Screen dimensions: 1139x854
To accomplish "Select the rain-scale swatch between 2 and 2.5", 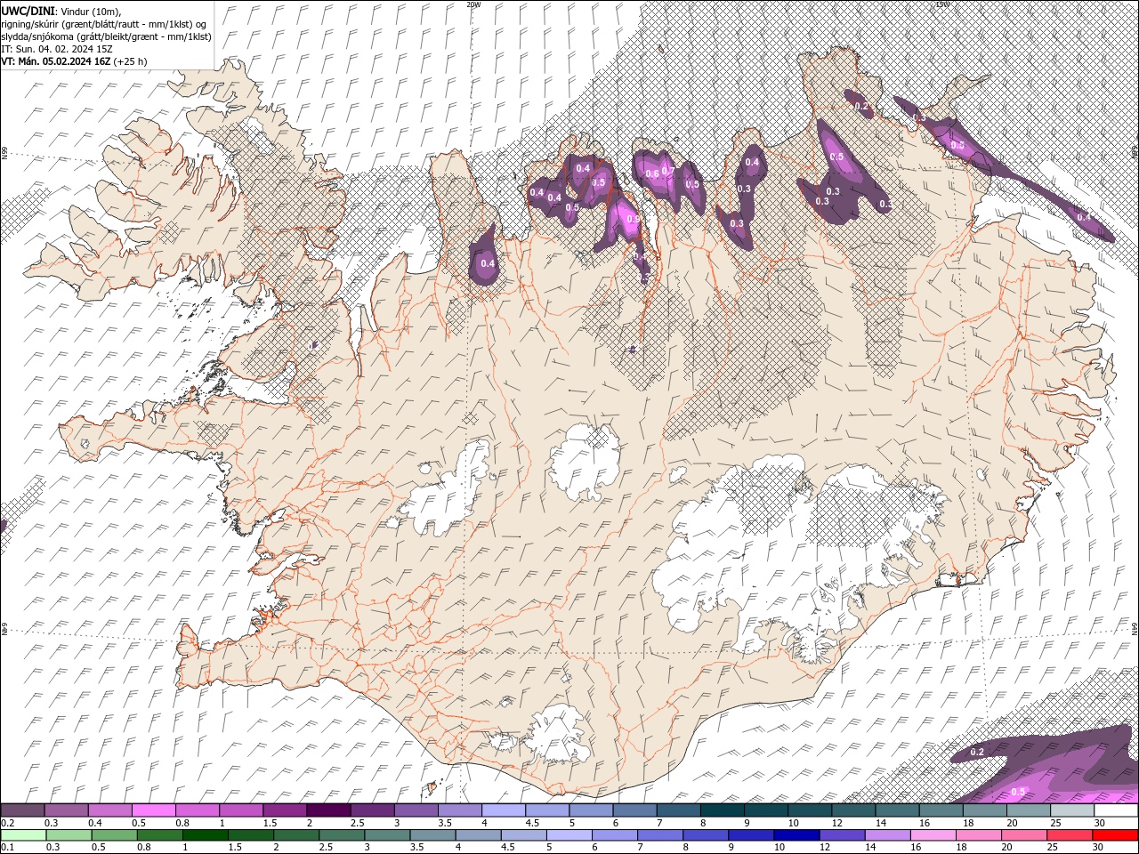I will point(296,835).
